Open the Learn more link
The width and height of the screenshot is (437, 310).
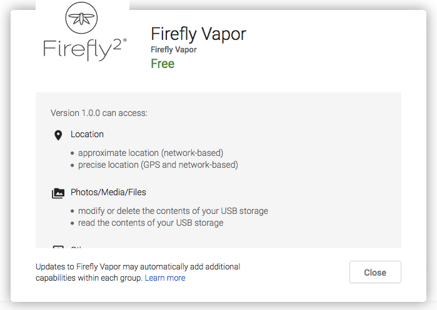pyautogui.click(x=165, y=278)
